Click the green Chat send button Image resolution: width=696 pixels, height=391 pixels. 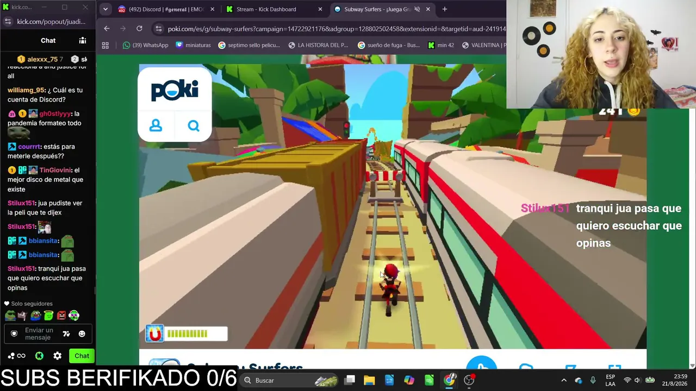click(x=82, y=356)
